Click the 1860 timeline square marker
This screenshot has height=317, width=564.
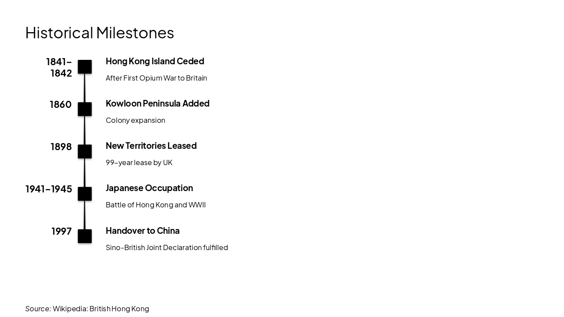85,109
